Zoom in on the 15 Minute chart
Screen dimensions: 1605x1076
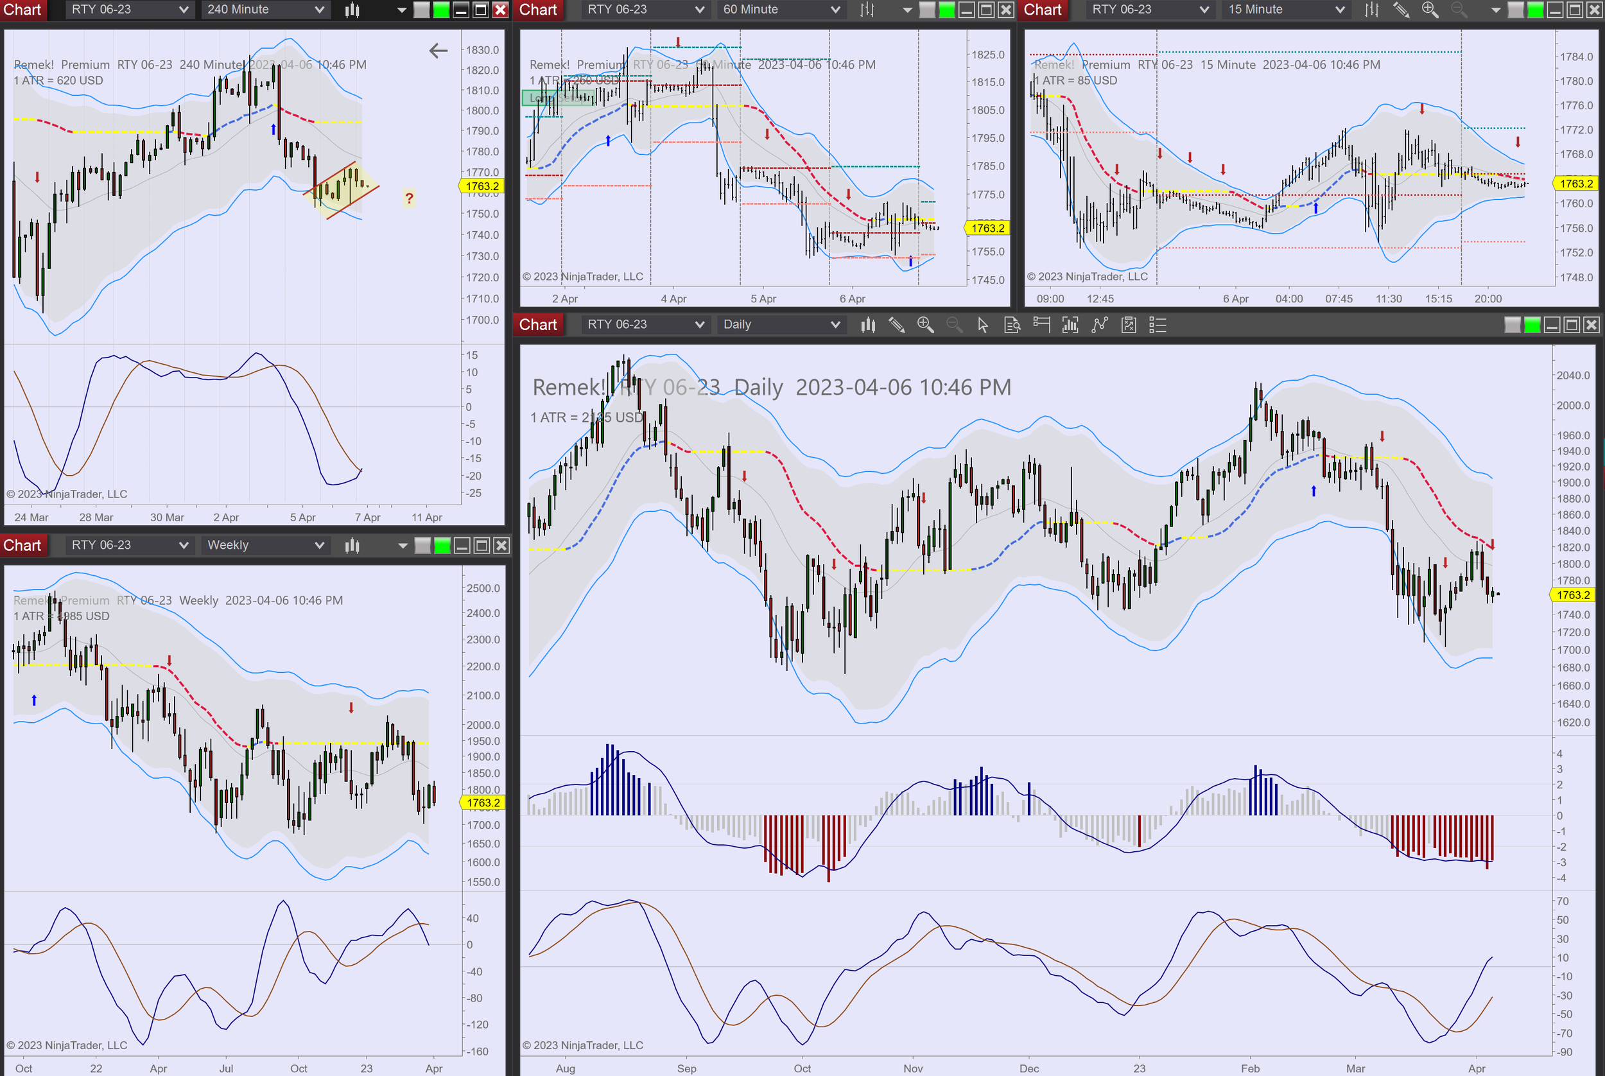pyautogui.click(x=1430, y=10)
